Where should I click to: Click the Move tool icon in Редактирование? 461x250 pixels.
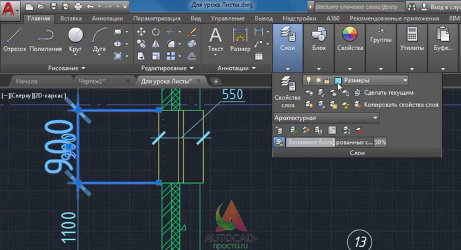pos(141,32)
